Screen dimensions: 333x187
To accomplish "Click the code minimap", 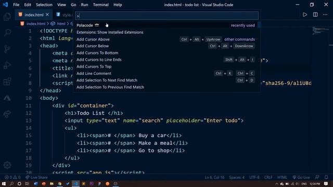I will click(320, 31).
